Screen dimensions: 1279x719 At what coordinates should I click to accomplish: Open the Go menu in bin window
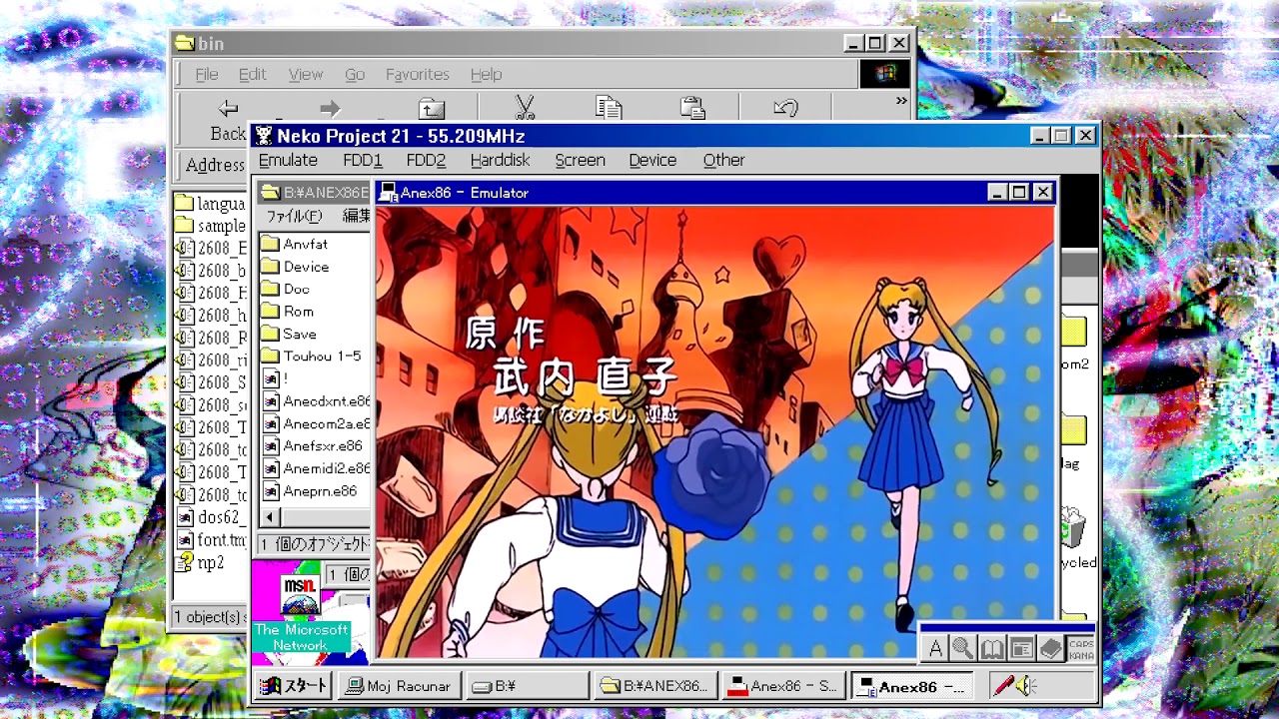point(355,74)
